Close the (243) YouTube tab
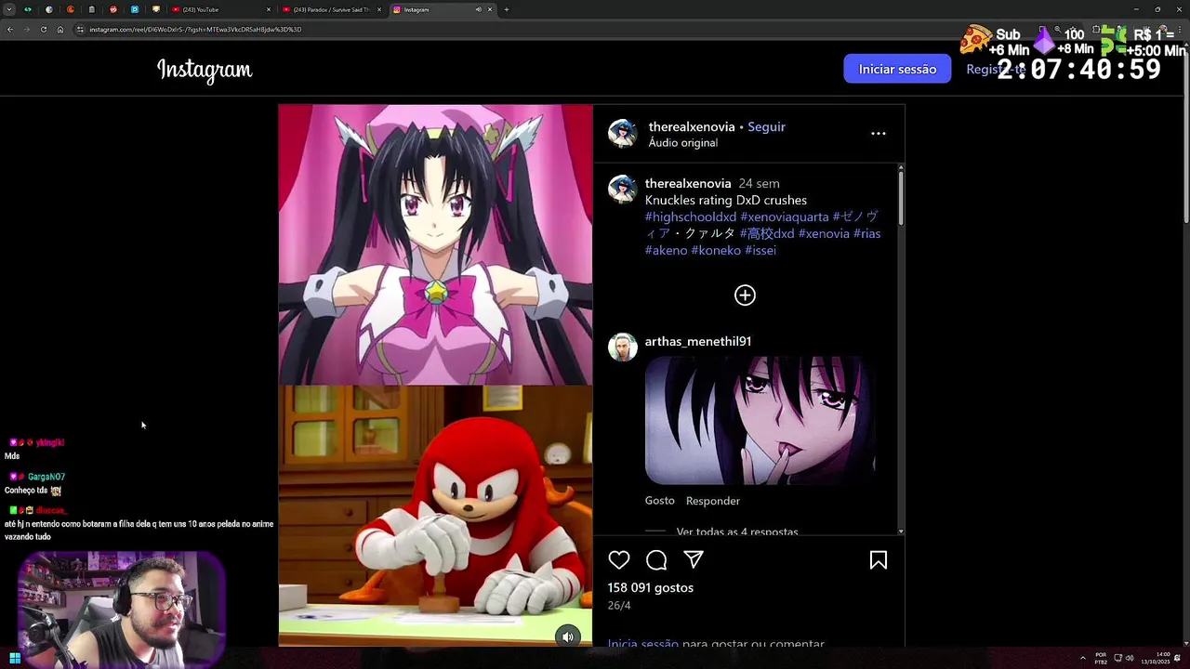The height and width of the screenshot is (669, 1190). [269, 9]
